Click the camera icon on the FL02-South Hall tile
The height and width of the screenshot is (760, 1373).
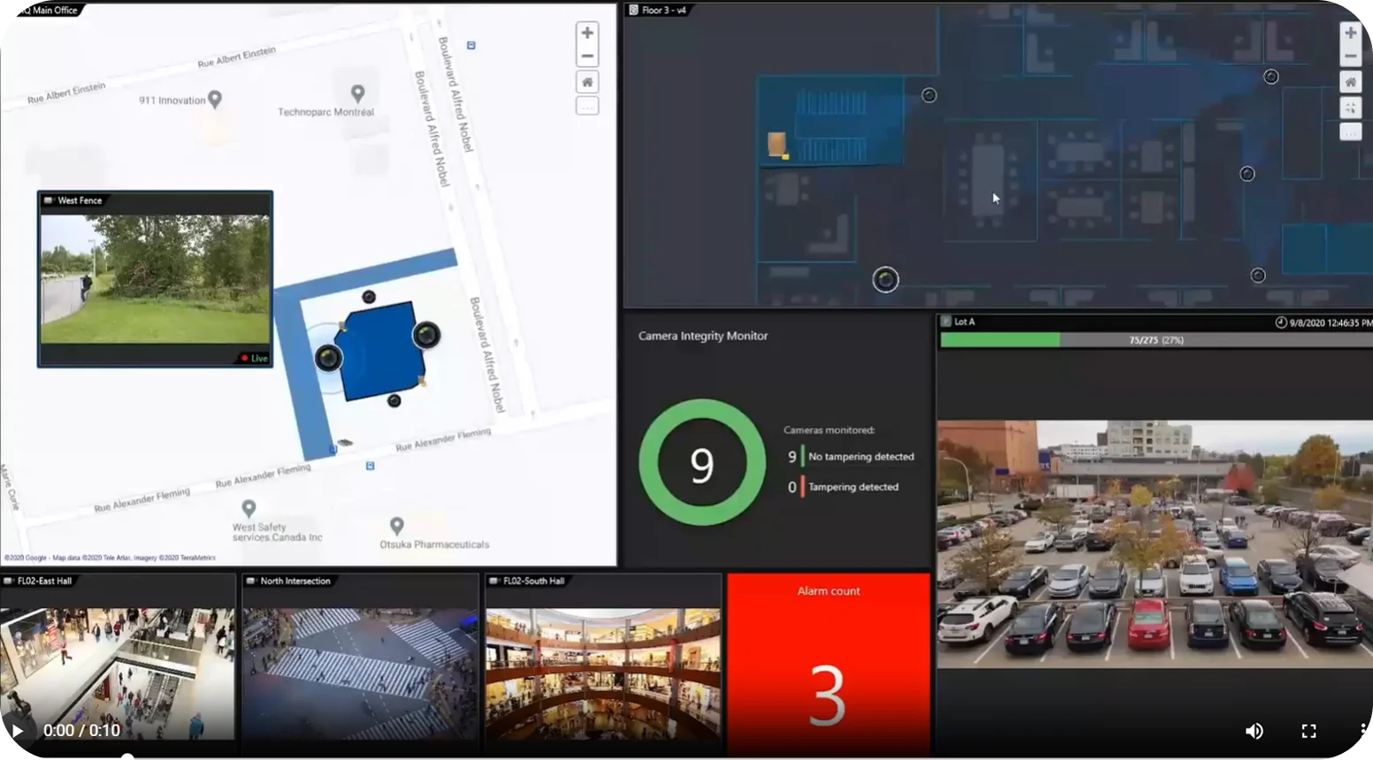click(493, 581)
